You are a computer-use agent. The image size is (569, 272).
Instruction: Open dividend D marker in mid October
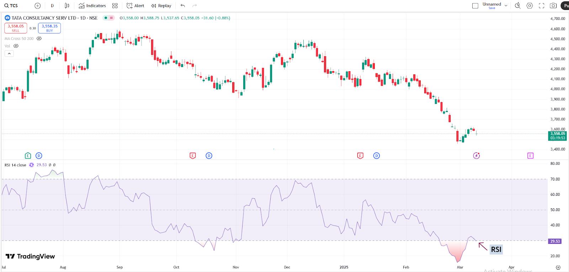tap(209, 156)
